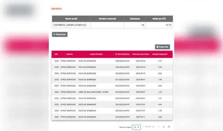
Task: Sort by the N° de Resolución column header
Action: (x=122, y=54)
